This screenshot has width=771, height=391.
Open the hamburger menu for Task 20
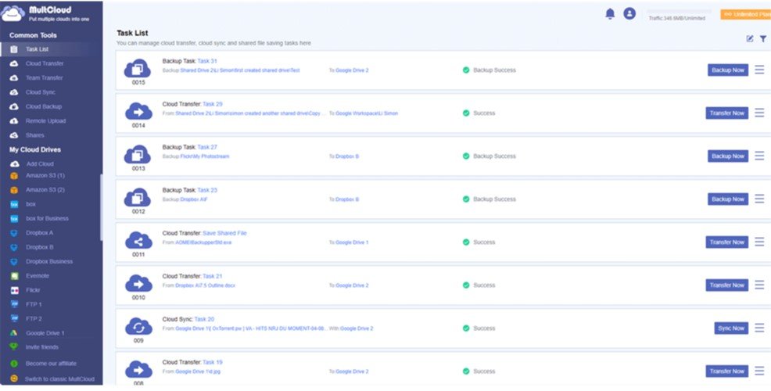coord(759,328)
